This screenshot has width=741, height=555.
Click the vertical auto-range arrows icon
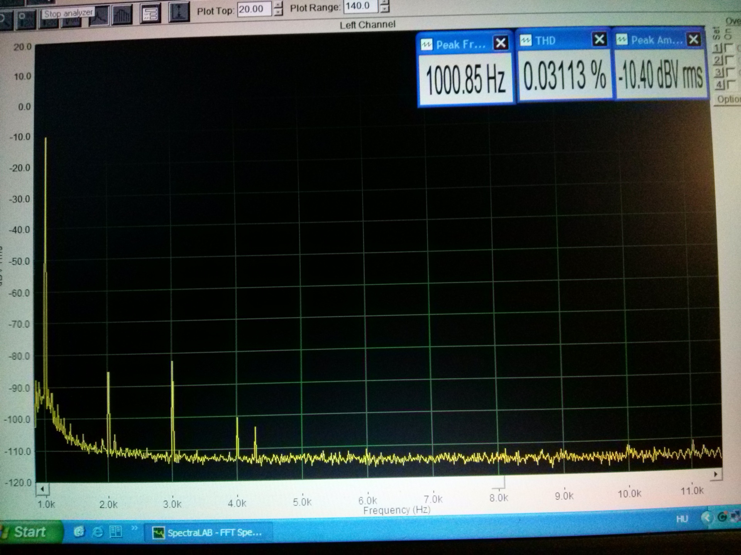(179, 12)
